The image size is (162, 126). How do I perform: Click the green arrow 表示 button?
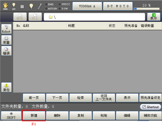[x=154, y=16]
